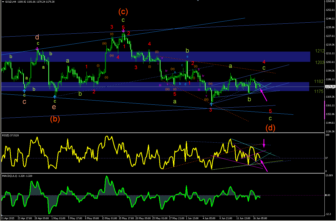Click price axis value 1161.11
336x221 pixels.
[x=330, y=106]
